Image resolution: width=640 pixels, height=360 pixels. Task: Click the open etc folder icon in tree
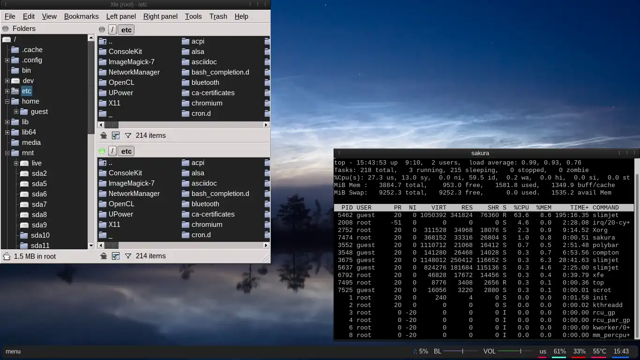coord(15,91)
